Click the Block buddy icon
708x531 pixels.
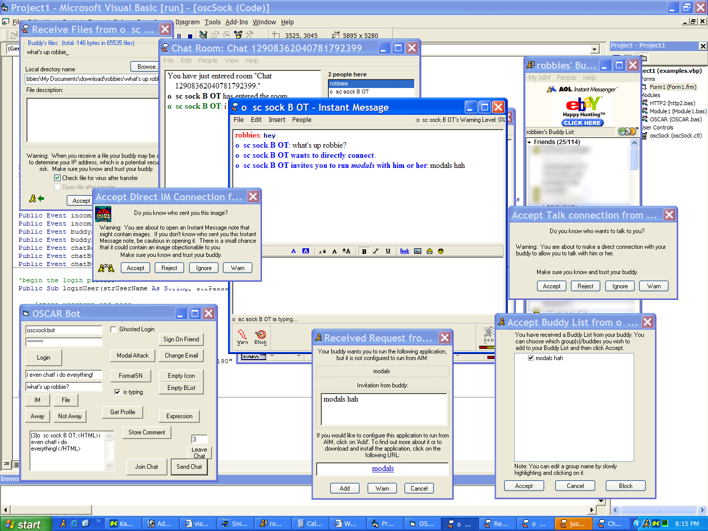(260, 335)
